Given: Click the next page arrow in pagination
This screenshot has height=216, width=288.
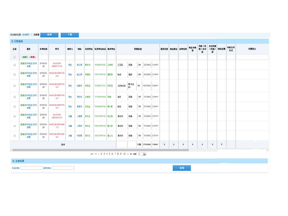Looking at the screenshot, I should (131, 154).
